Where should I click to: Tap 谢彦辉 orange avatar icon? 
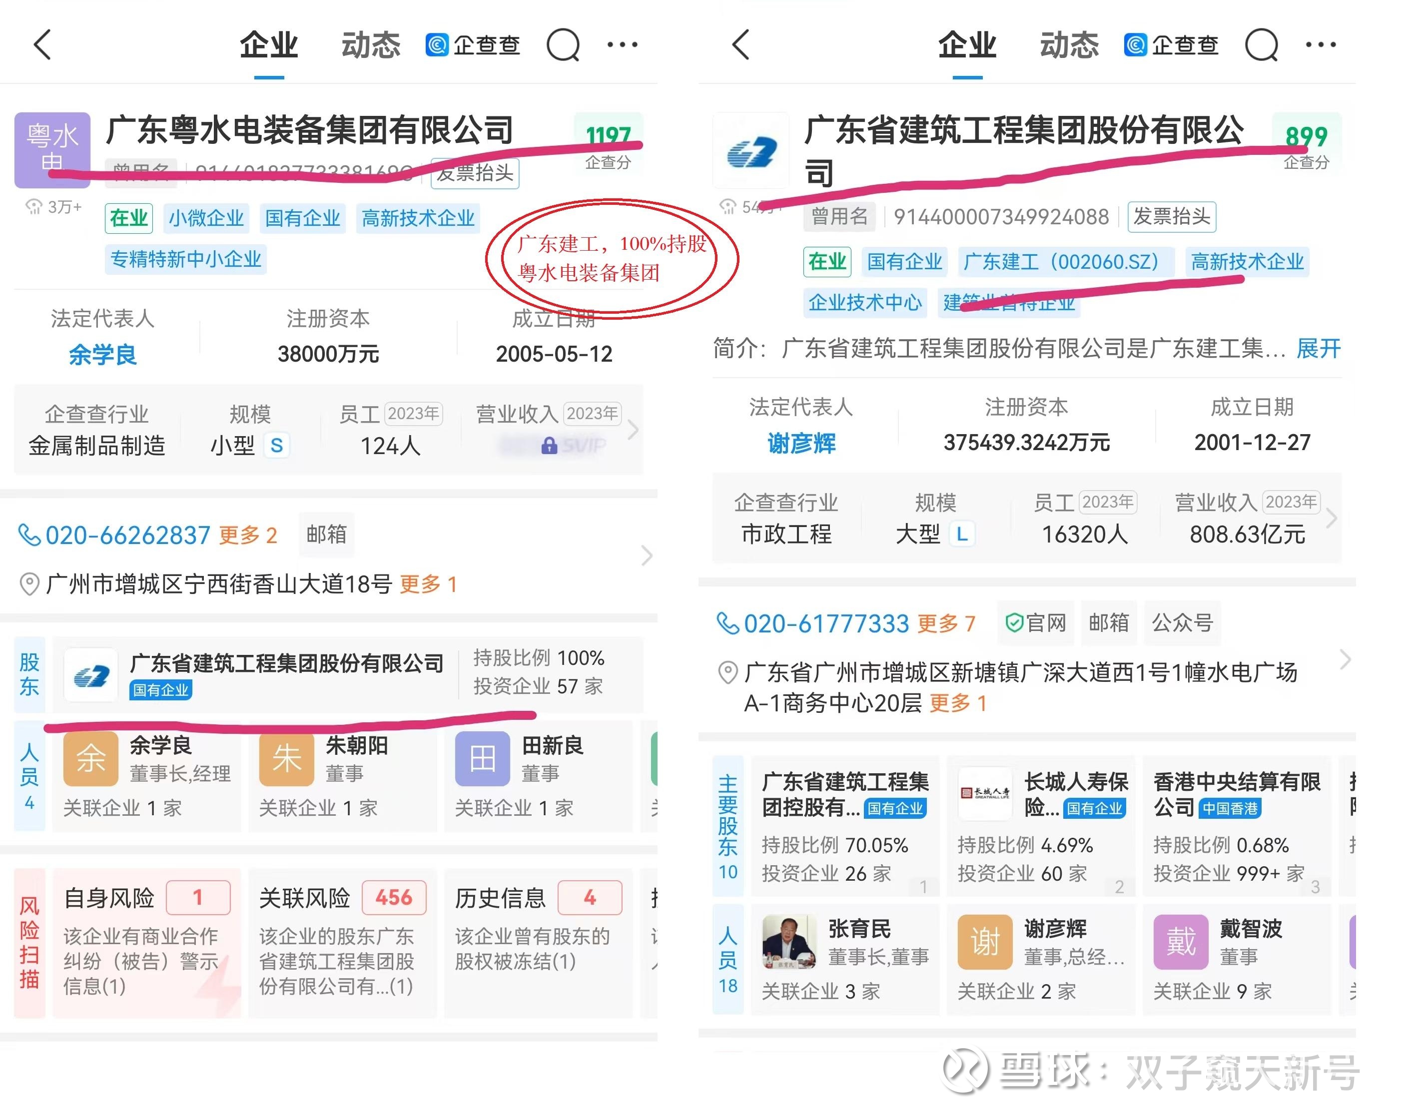click(x=985, y=942)
